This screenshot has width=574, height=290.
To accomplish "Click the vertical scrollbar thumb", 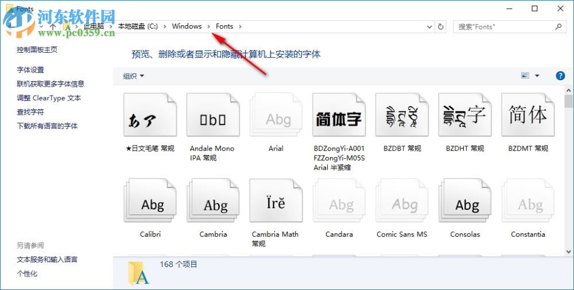I will 568,101.
